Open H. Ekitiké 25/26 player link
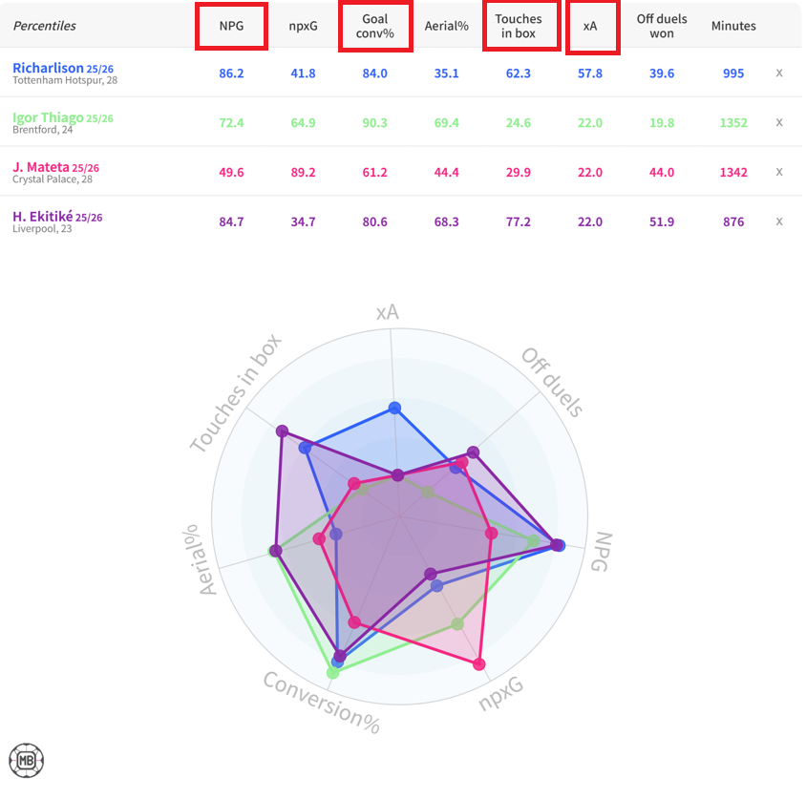The width and height of the screenshot is (806, 799). pos(57,218)
